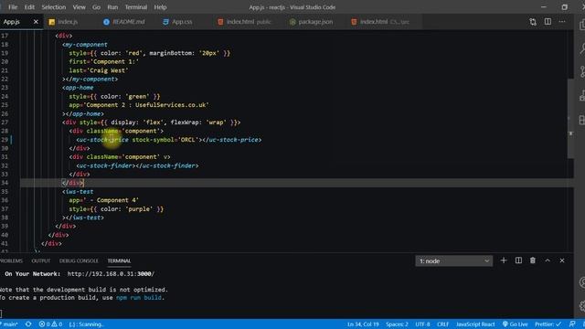Switch to the Output panel tab
Image resolution: width=585 pixels, height=329 pixels.
click(41, 261)
